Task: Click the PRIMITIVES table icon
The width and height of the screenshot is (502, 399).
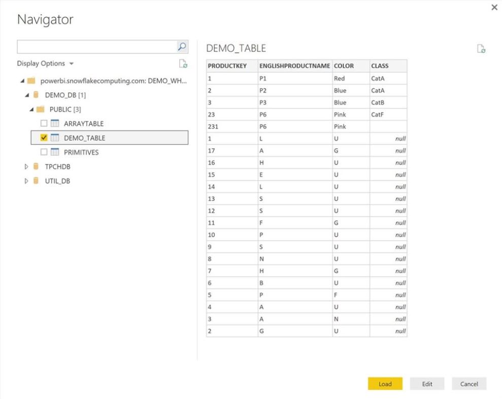Action: (55, 152)
